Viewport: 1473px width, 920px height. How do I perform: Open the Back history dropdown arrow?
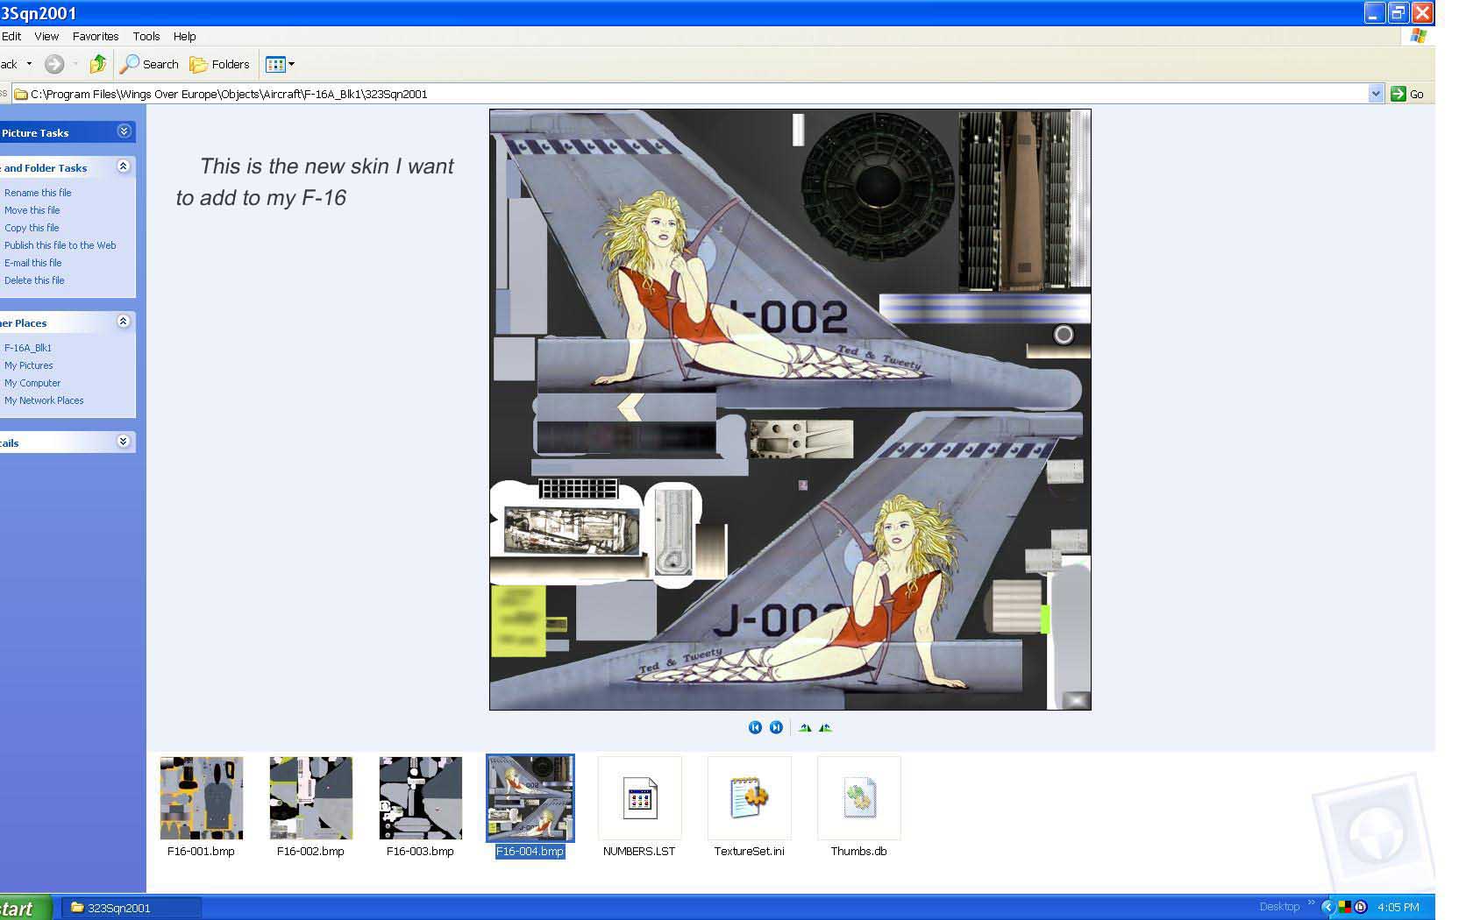[29, 64]
